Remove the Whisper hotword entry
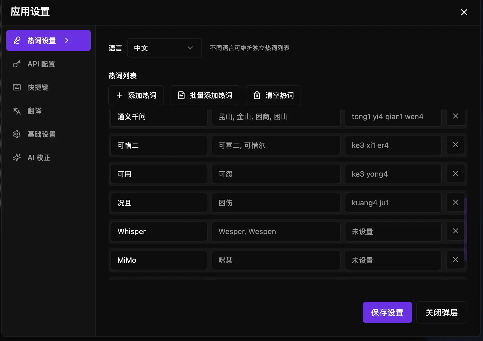The height and width of the screenshot is (341, 483). (455, 231)
